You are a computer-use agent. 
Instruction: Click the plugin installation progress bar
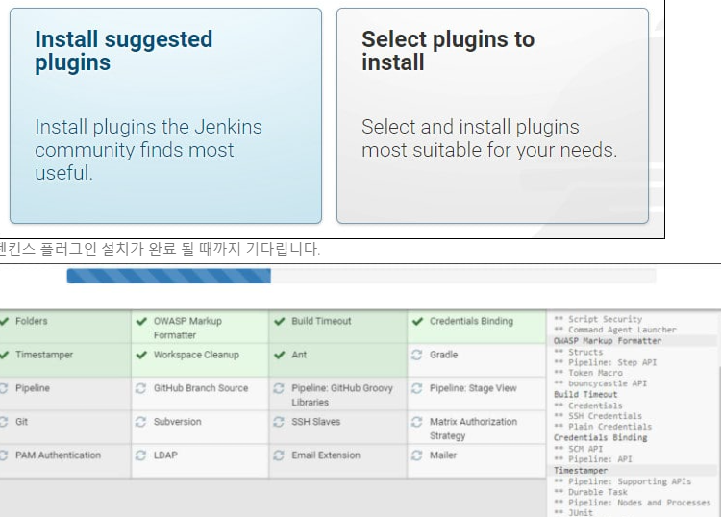pos(360,276)
